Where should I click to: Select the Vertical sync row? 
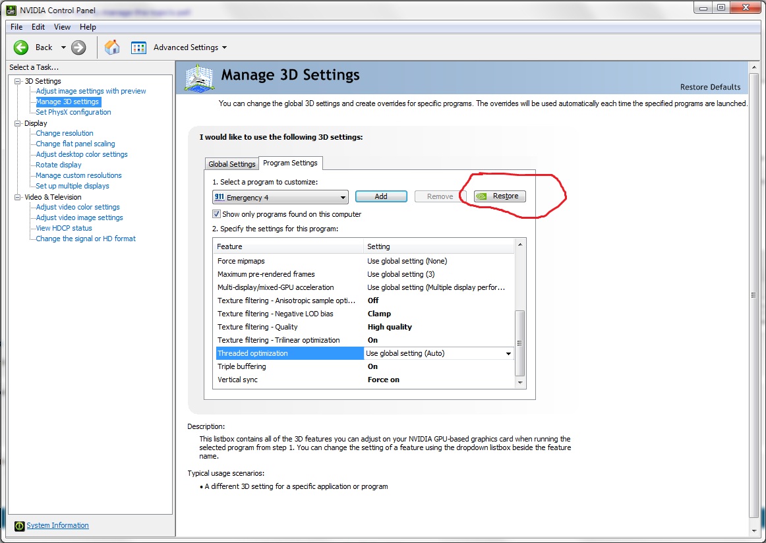pyautogui.click(x=365, y=380)
